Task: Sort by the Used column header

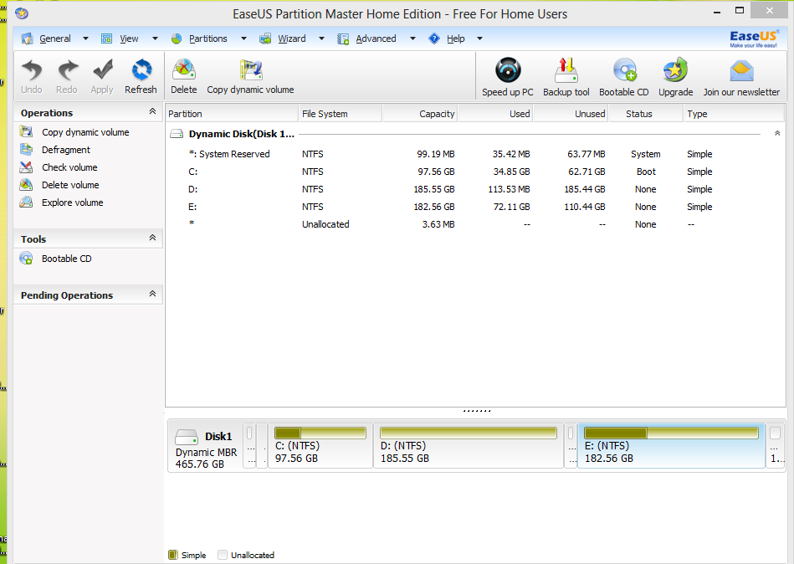Action: point(496,114)
